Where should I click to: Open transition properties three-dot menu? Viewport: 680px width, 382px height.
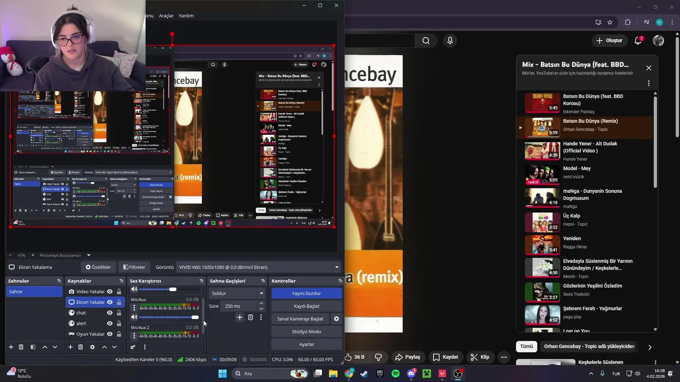click(x=261, y=317)
